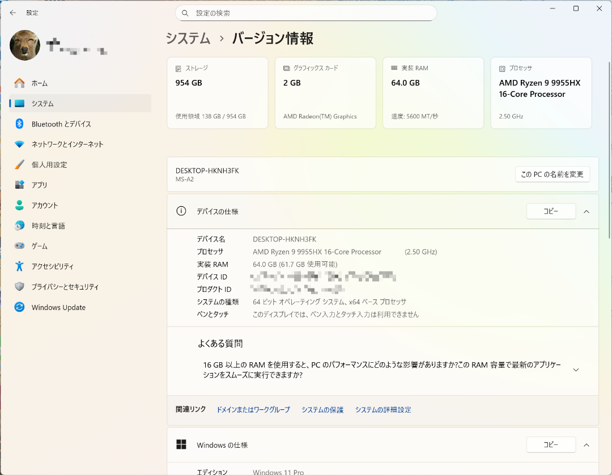Select アカウント in the sidebar menu

[45, 206]
